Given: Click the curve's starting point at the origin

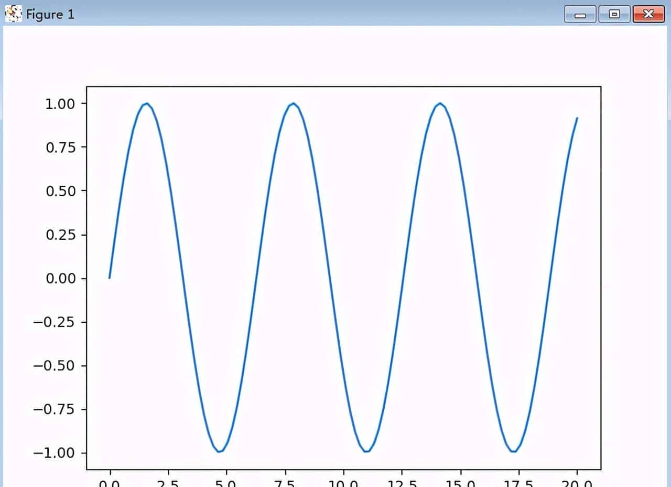Looking at the screenshot, I should tap(110, 278).
